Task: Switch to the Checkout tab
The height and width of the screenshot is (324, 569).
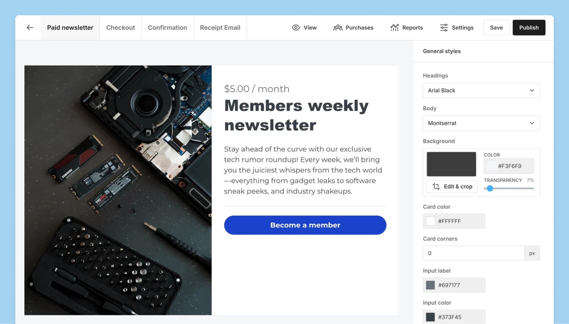Action: click(121, 27)
